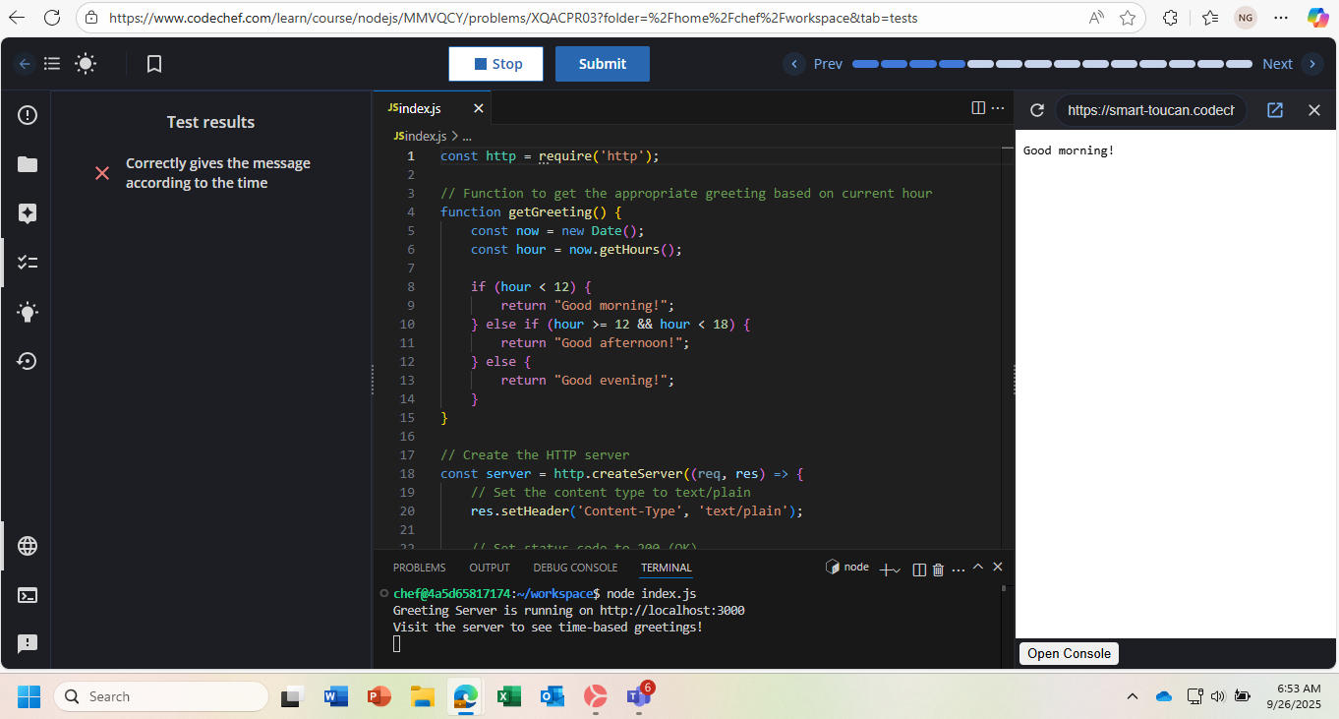
Task: Open Word from the taskbar
Action: click(335, 696)
